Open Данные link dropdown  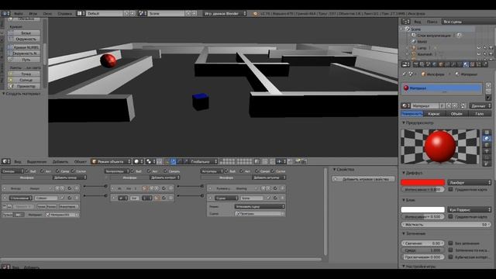point(480,106)
